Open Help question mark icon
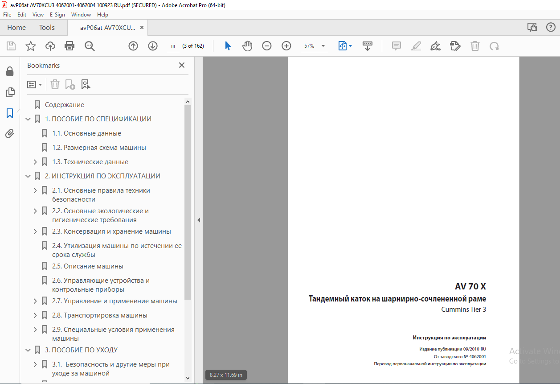This screenshot has height=384, width=560. coord(551,28)
